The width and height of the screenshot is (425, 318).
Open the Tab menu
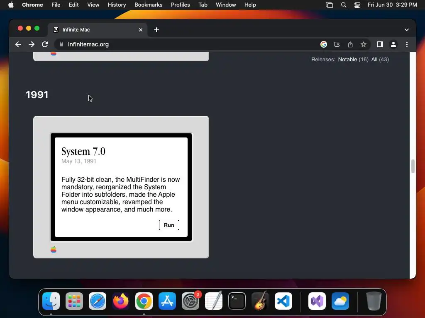(203, 5)
